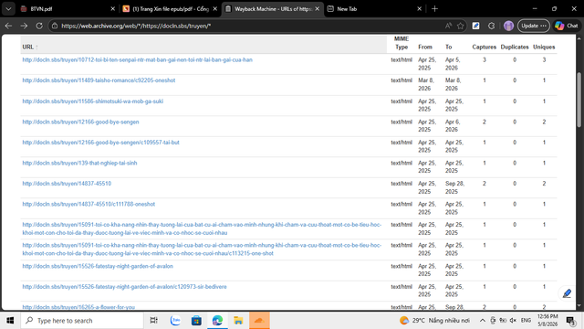Image resolution: width=584 pixels, height=329 pixels.
Task: Open a new browser tab
Action: coord(434,9)
